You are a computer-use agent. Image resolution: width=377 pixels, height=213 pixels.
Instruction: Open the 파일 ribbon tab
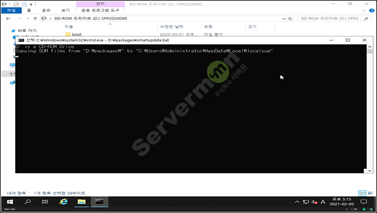click(11, 11)
